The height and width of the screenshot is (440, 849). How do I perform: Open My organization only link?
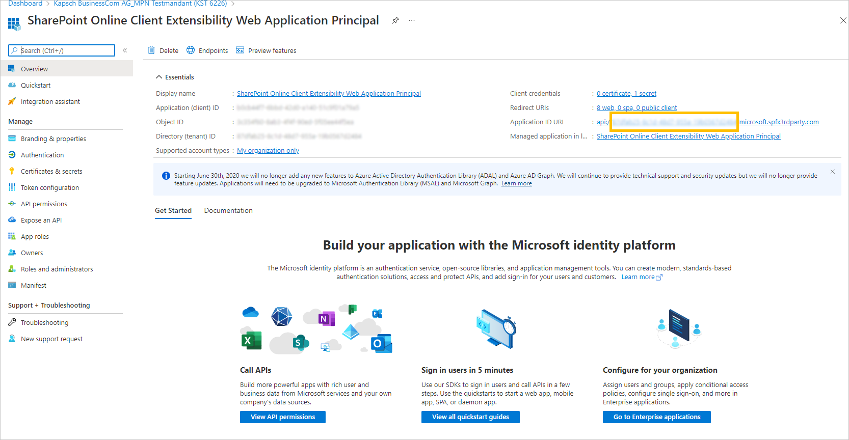click(268, 150)
